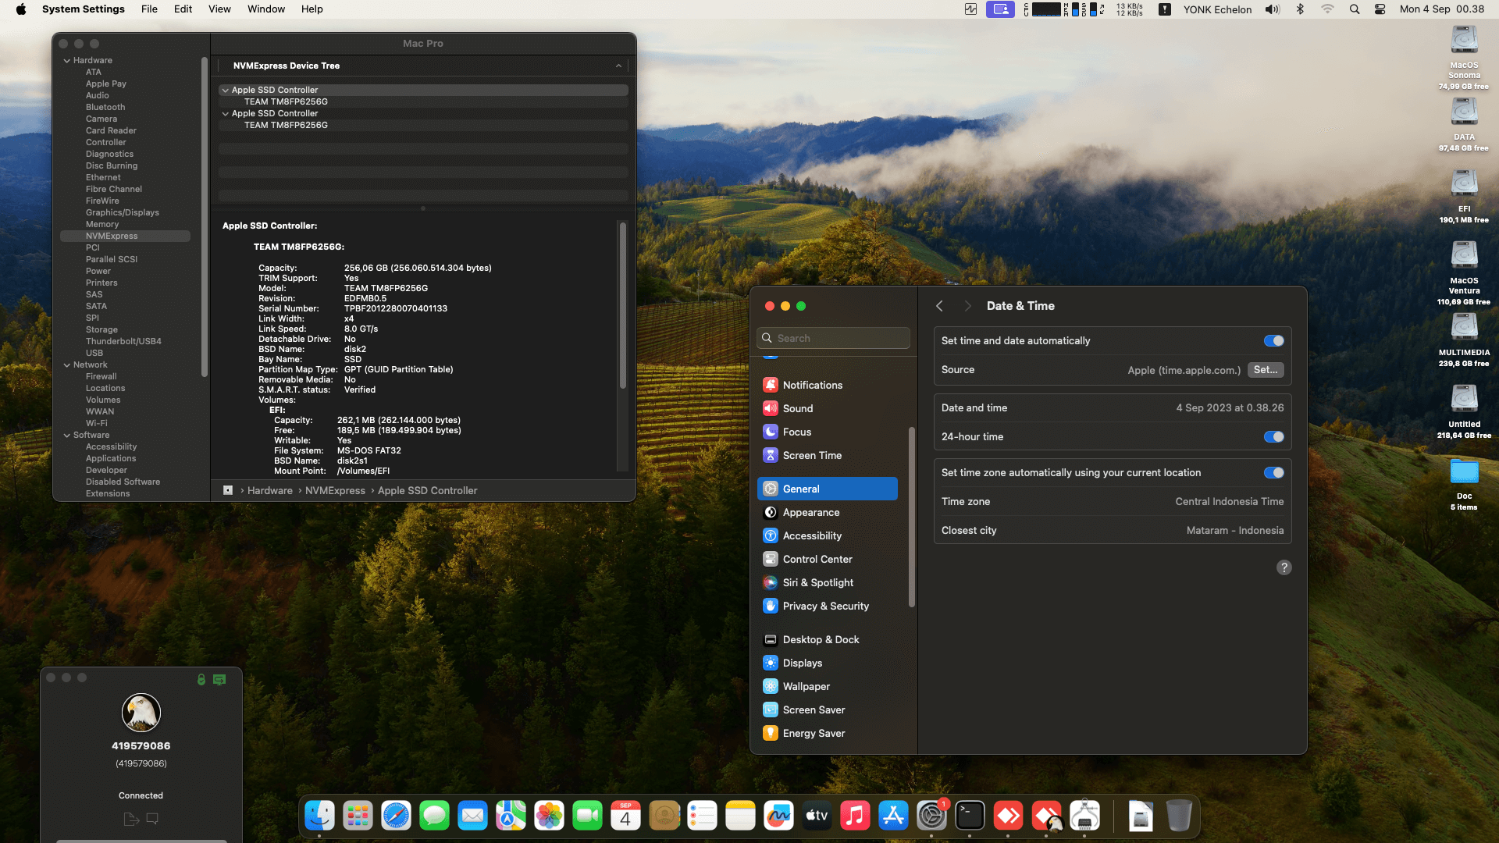Collapse the Hardware tree section
Image resolution: width=1499 pixels, height=843 pixels.
click(x=67, y=60)
